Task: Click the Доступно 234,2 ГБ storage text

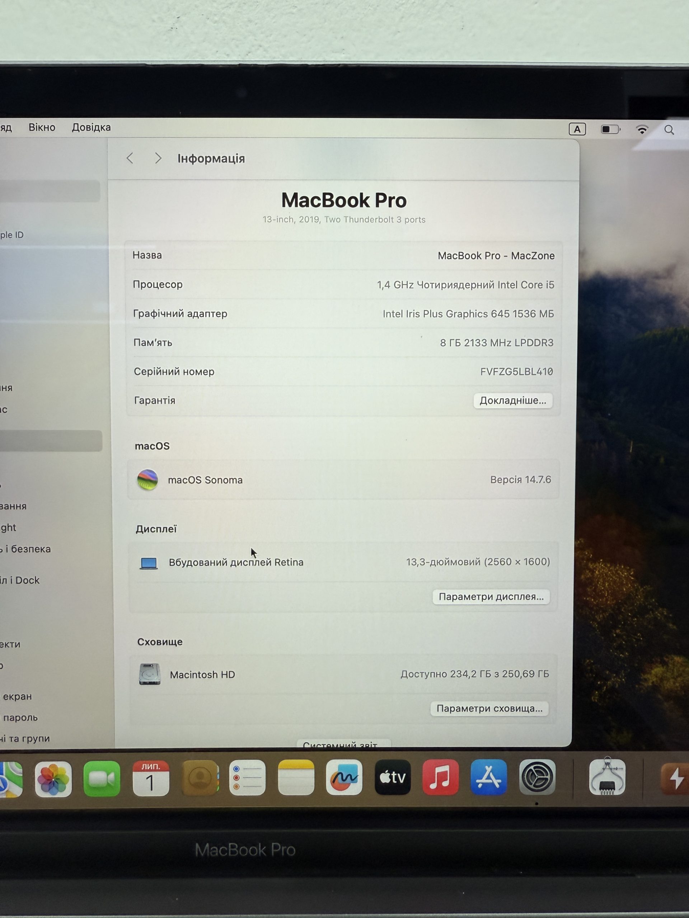Action: click(x=475, y=674)
